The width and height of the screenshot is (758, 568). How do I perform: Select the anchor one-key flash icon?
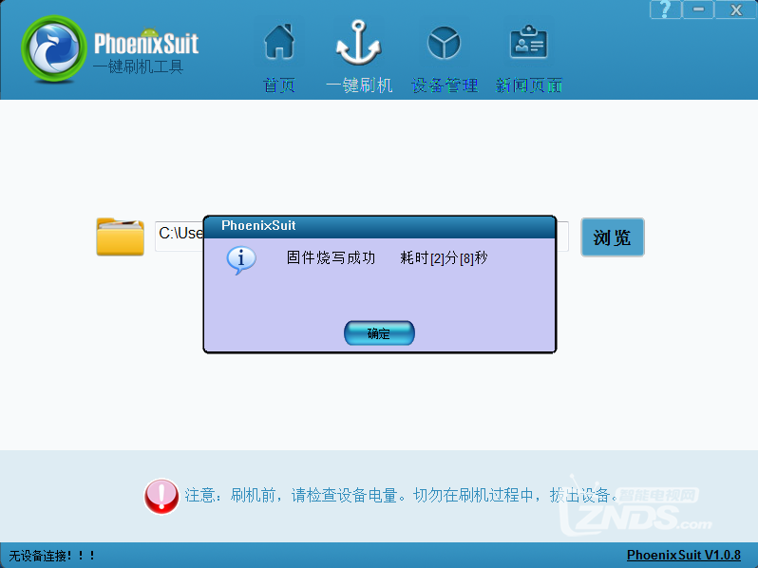coord(358,43)
